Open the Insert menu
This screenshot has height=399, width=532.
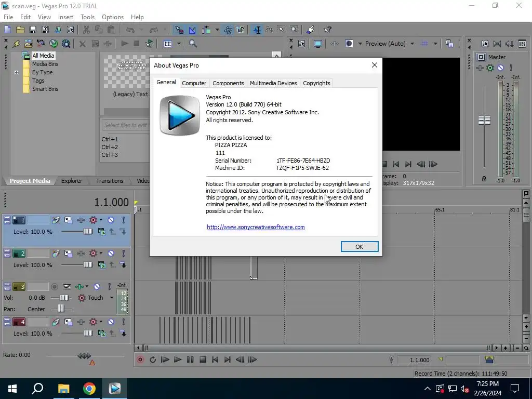[65, 17]
